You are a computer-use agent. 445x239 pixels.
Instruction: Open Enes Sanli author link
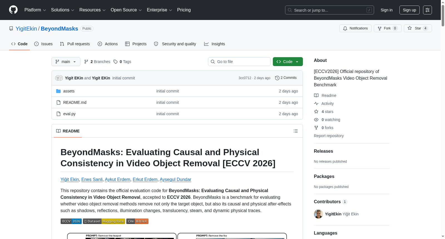92,179
